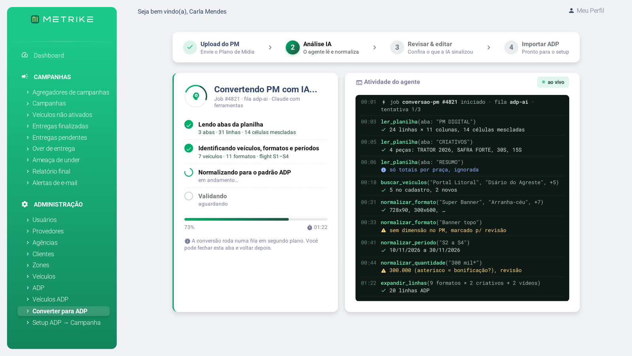632x356 pixels.
Task: Click the warning triangle on the 300.000 log line
Action: (x=384, y=271)
